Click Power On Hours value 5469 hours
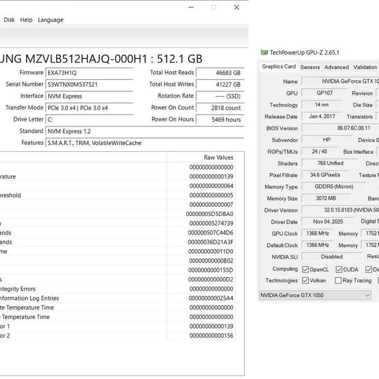 point(220,120)
